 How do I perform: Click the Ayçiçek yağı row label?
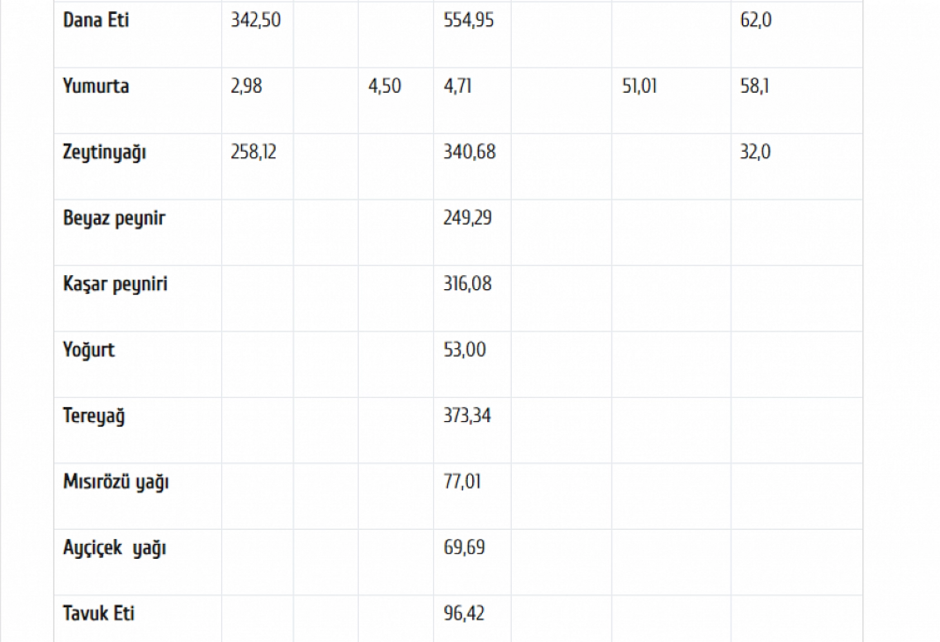point(115,548)
